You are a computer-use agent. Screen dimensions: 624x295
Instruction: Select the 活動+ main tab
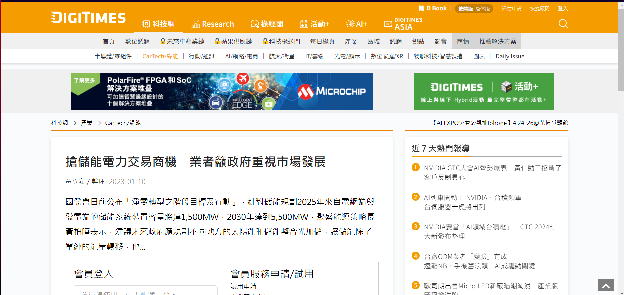[x=315, y=24]
